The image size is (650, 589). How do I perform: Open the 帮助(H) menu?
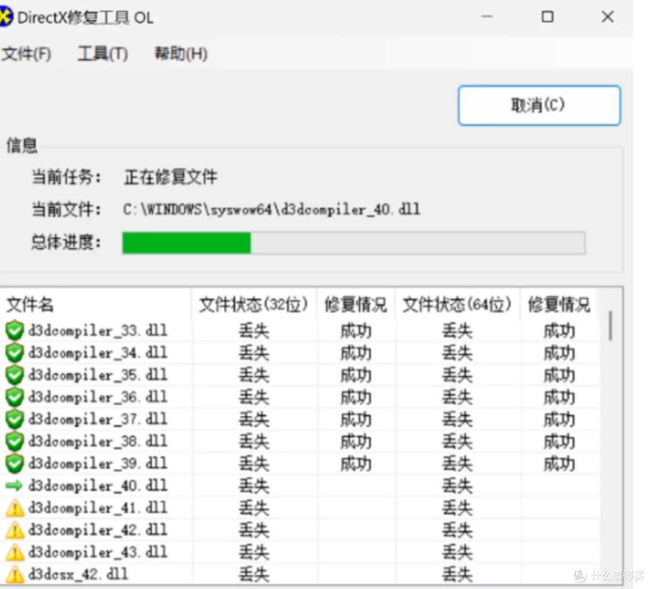point(181,54)
